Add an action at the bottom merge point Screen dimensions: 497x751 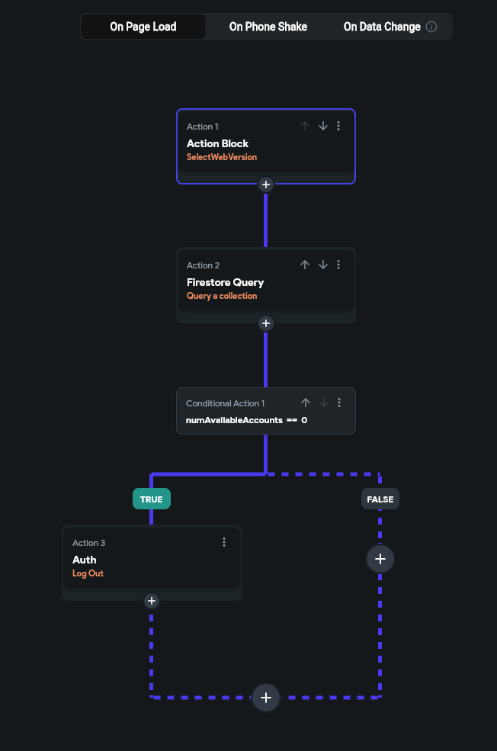[x=265, y=697]
